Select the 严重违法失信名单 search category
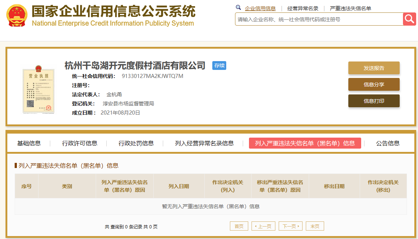 click(x=351, y=8)
